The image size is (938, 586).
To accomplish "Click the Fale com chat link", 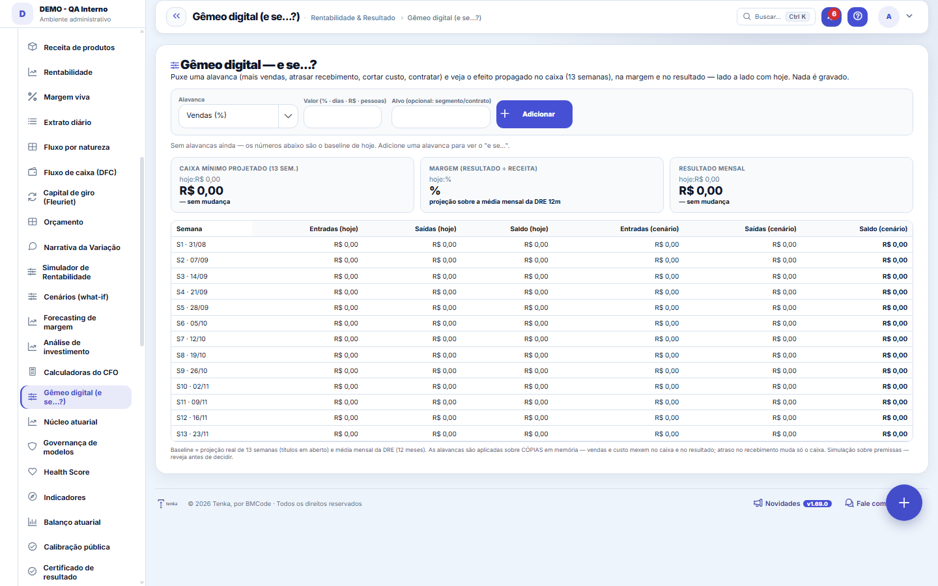I will (x=865, y=503).
